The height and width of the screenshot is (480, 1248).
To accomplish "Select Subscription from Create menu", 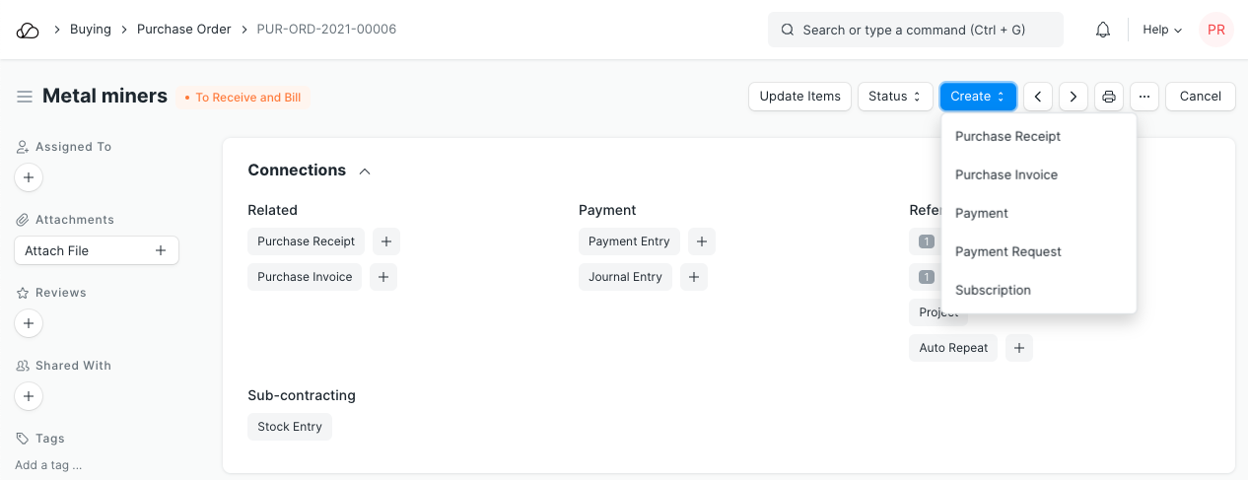I will pyautogui.click(x=993, y=290).
